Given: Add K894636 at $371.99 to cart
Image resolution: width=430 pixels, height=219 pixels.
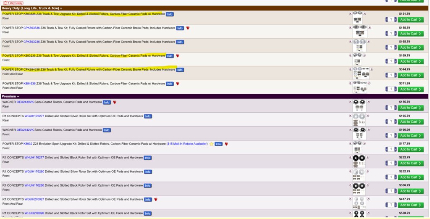Looking at the screenshot, I should point(411,89).
